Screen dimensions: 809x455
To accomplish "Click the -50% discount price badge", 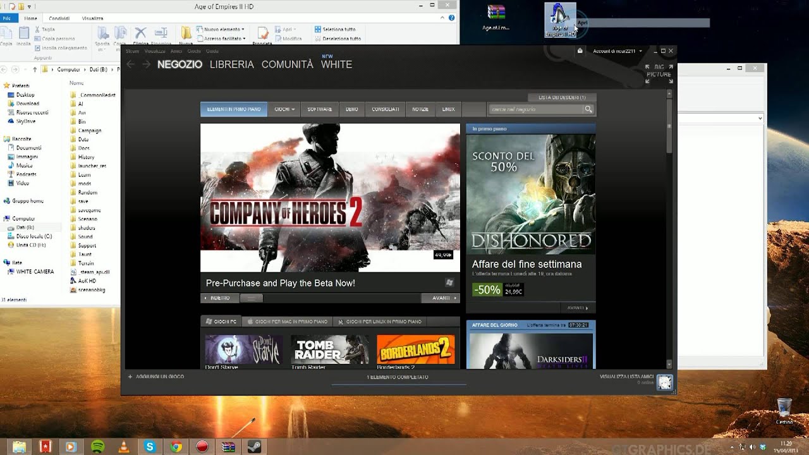I will (x=487, y=290).
